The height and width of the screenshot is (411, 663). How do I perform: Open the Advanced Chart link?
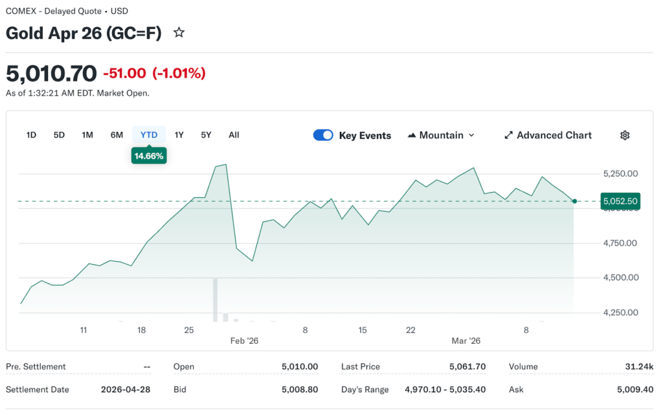[554, 135]
